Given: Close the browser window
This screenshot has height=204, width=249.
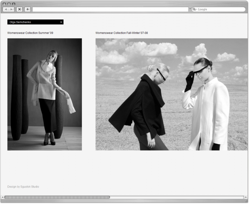Looking at the screenshot, I should click(4, 4).
